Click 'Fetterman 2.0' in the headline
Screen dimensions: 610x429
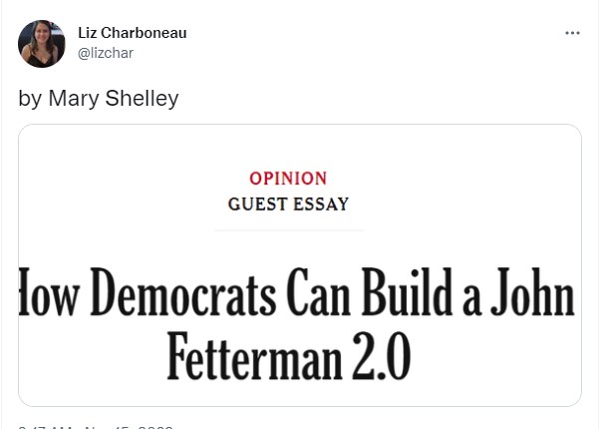pos(289,356)
